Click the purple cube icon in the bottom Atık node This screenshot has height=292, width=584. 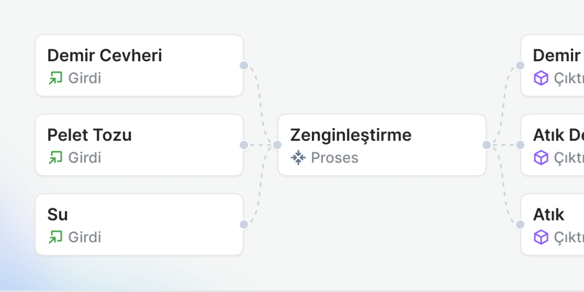pyautogui.click(x=541, y=237)
